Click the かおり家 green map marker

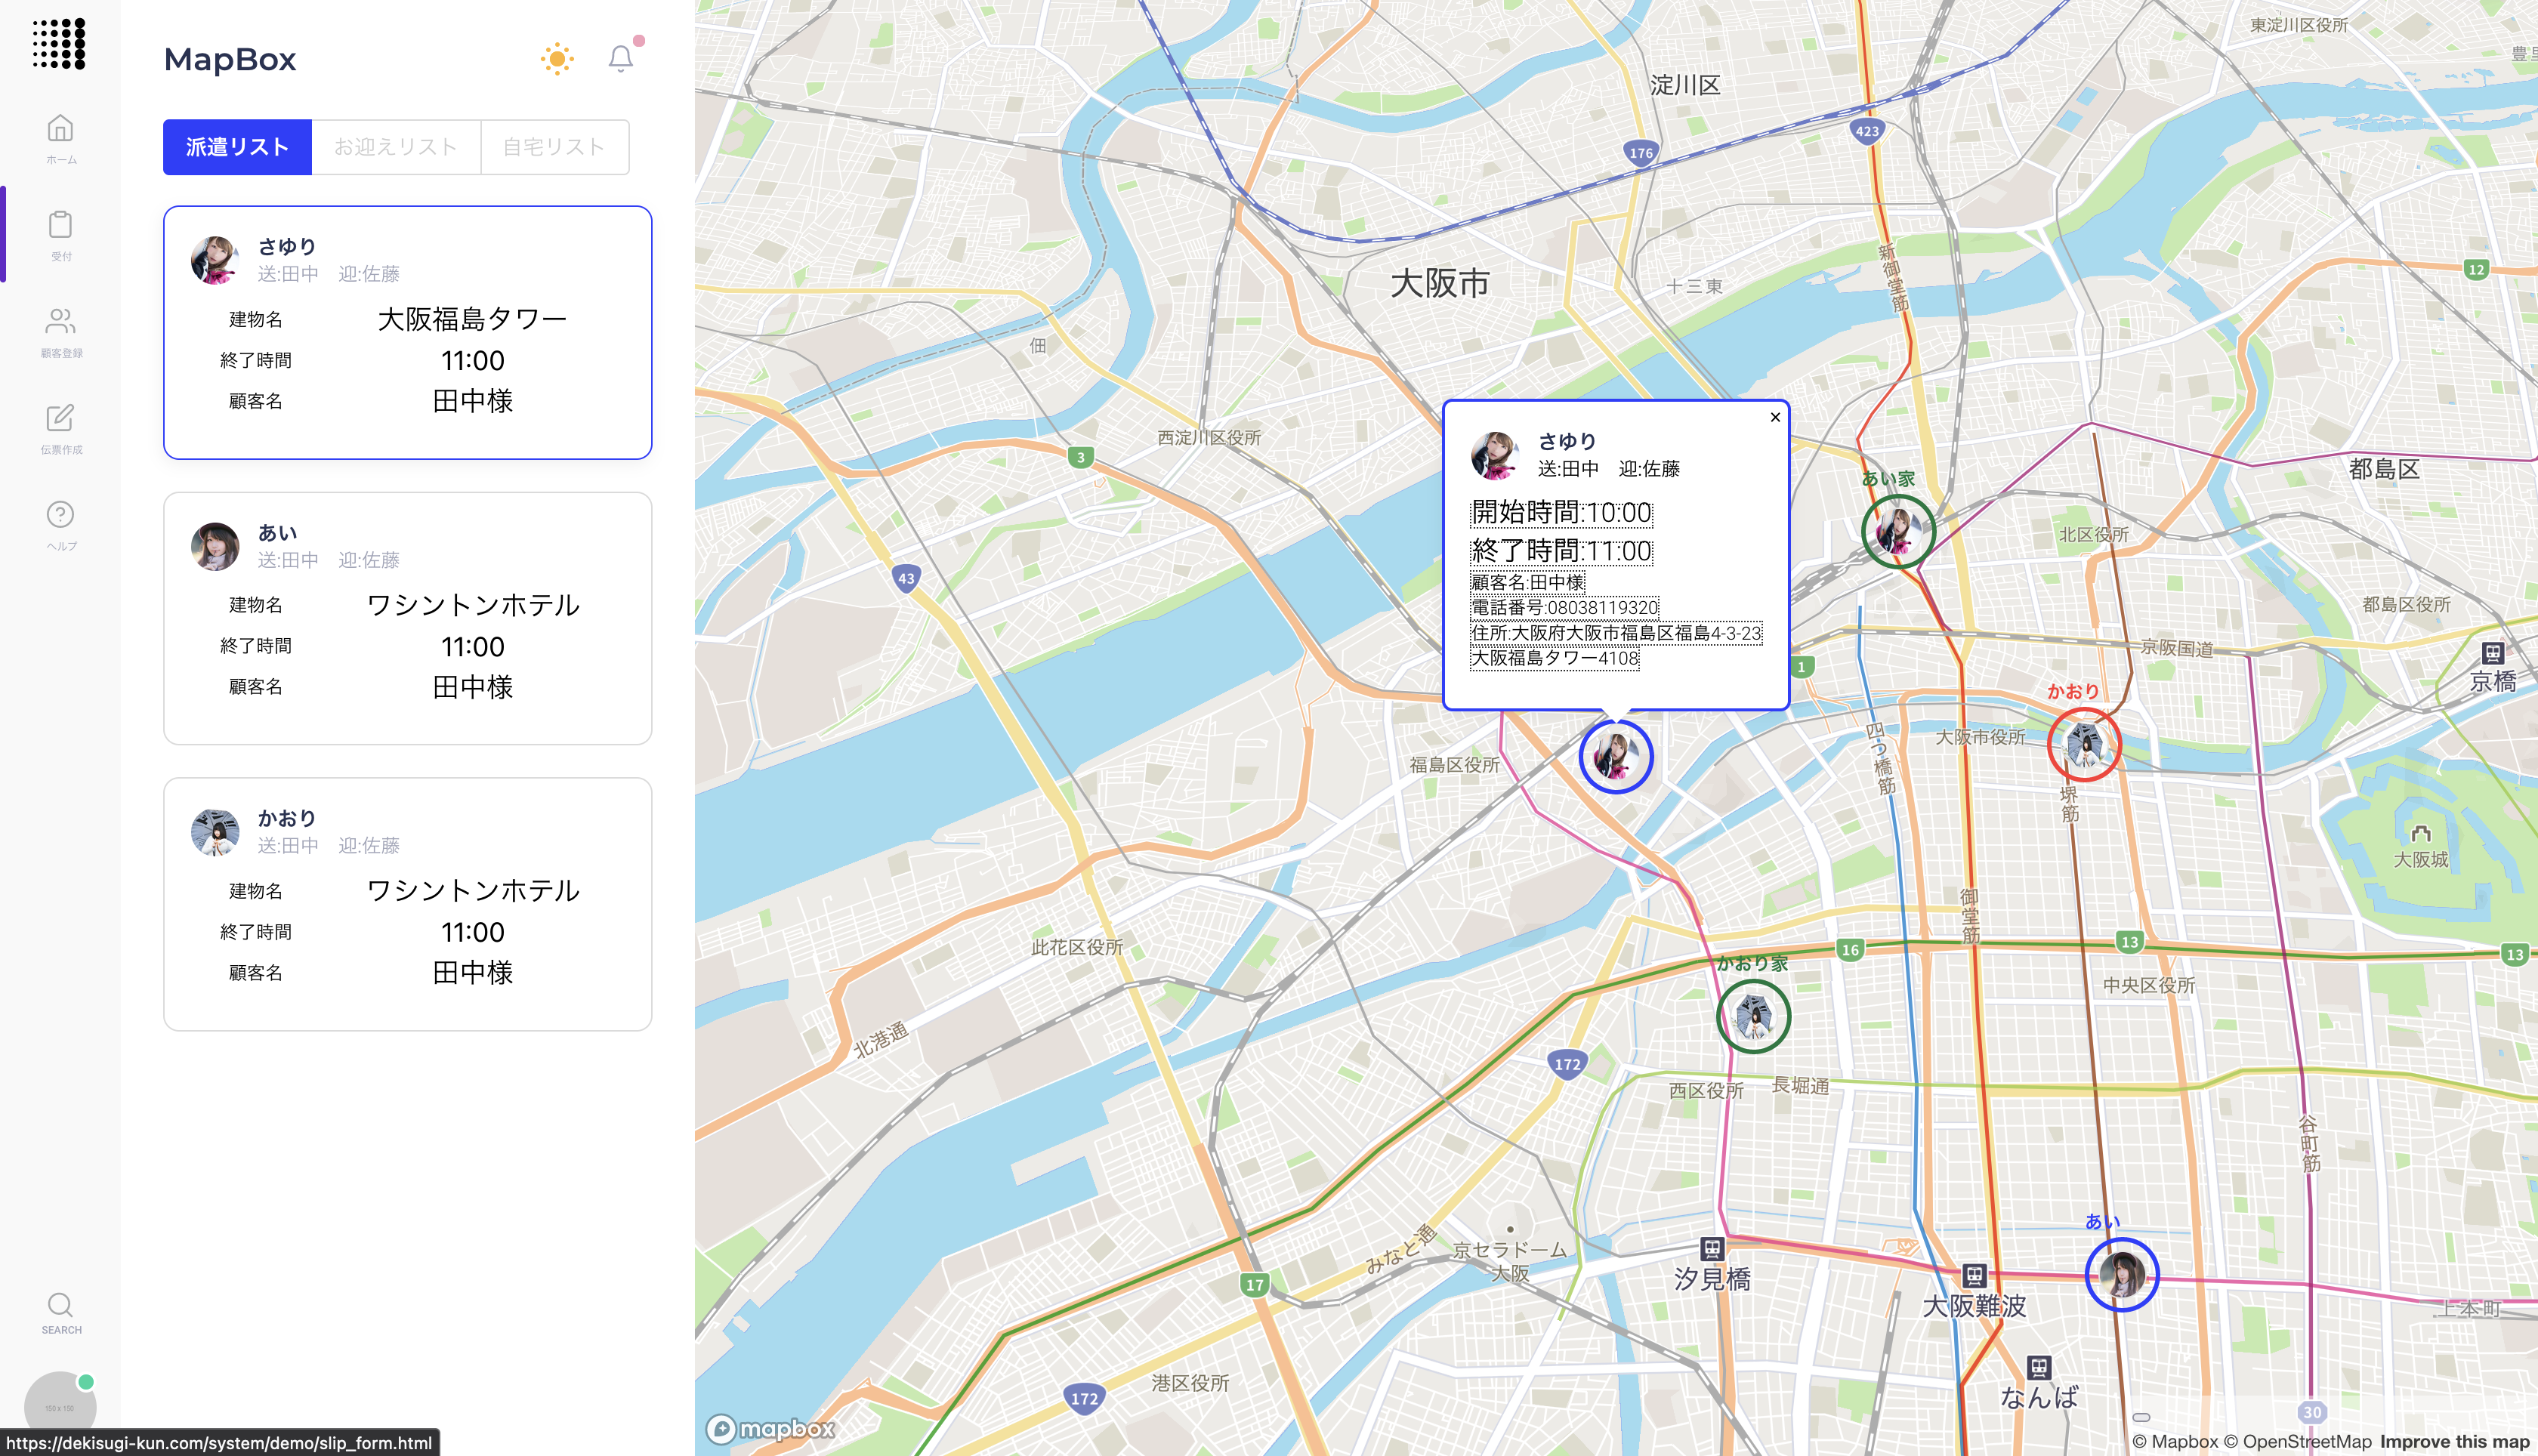[1753, 1016]
